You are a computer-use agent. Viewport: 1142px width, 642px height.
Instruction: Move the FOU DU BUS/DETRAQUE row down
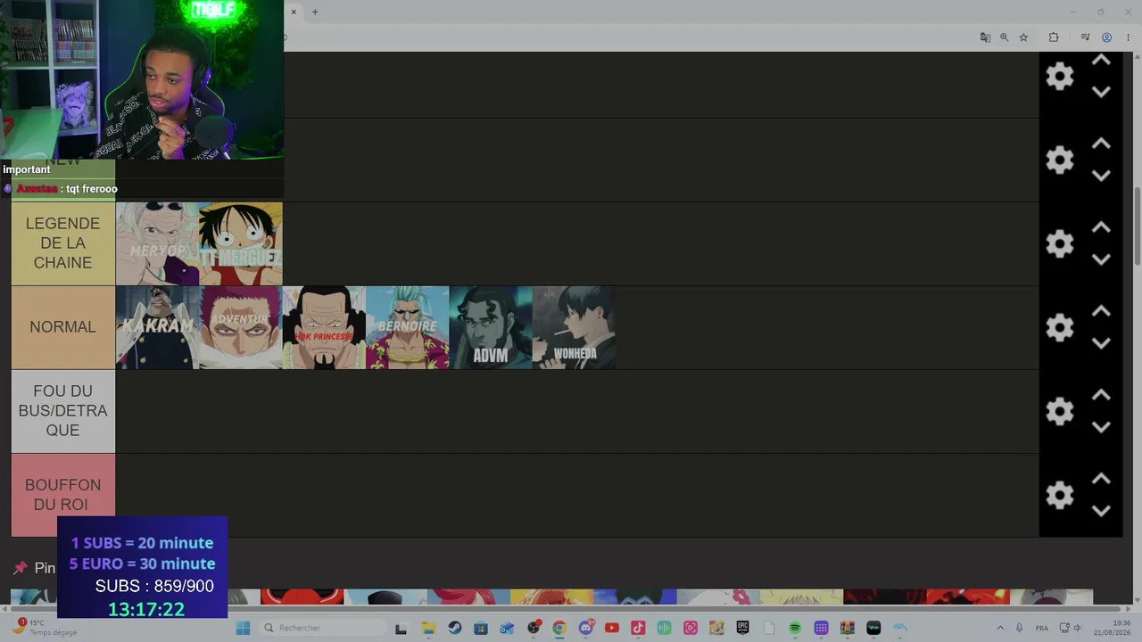click(1101, 427)
